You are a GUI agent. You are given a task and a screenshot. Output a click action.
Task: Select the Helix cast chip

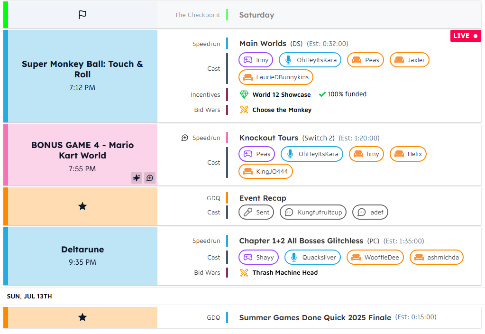(x=408, y=154)
